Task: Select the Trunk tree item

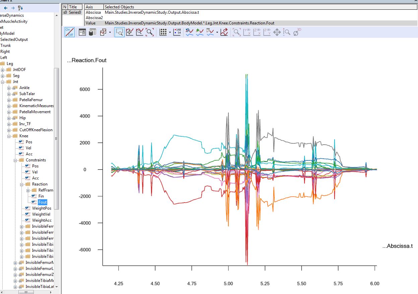Action: pyautogui.click(x=6, y=46)
